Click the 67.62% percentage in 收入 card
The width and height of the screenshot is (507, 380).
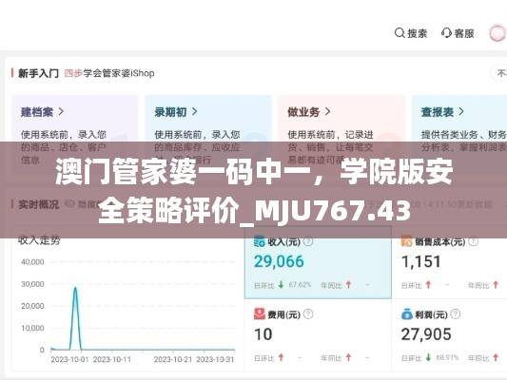300,285
